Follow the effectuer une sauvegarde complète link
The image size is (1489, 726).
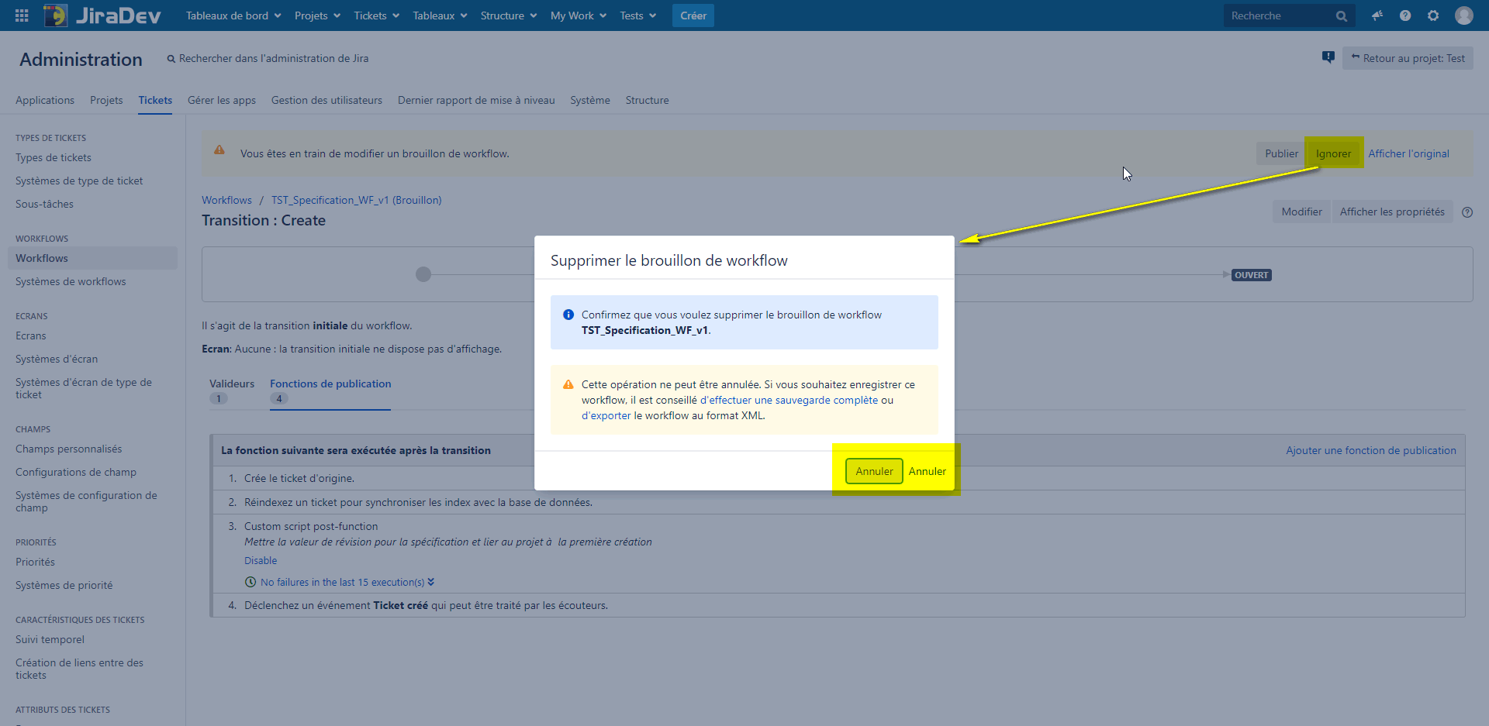[789, 400]
